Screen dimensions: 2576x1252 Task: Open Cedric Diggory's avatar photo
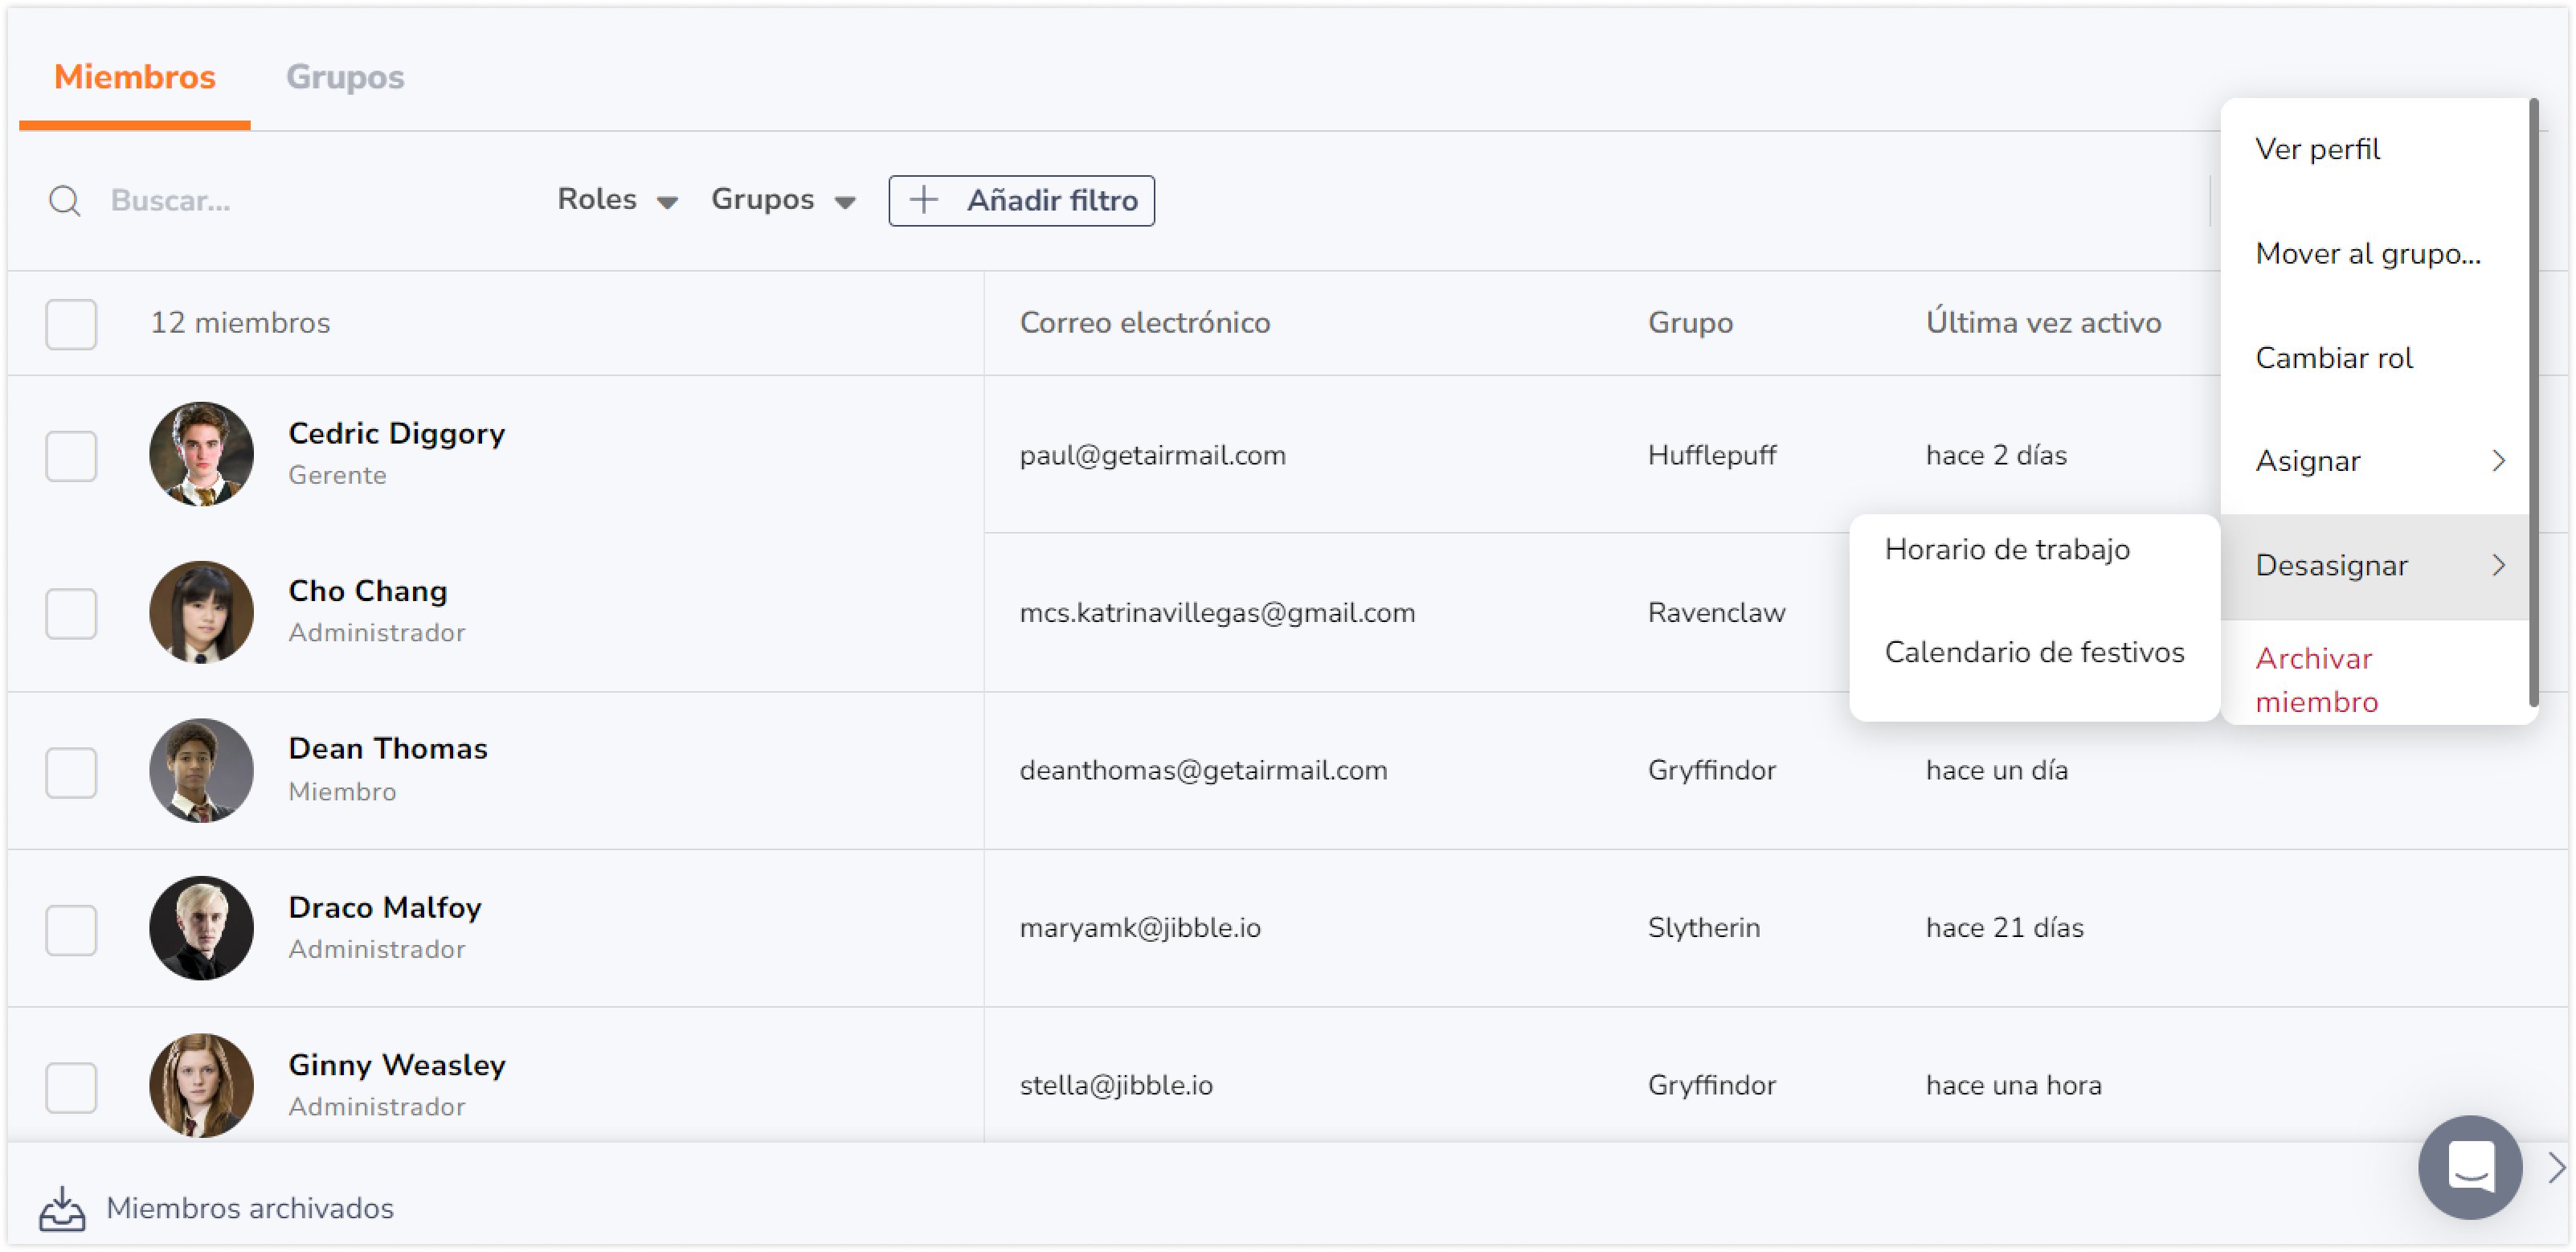click(x=201, y=454)
